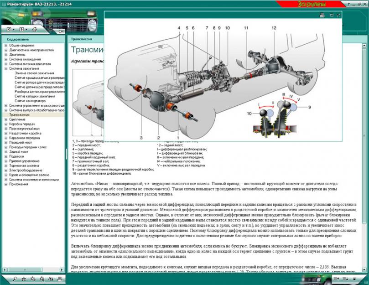Click the contents panel horizontal scrollbar thumb
The width and height of the screenshot is (369, 285).
[x=25, y=269]
